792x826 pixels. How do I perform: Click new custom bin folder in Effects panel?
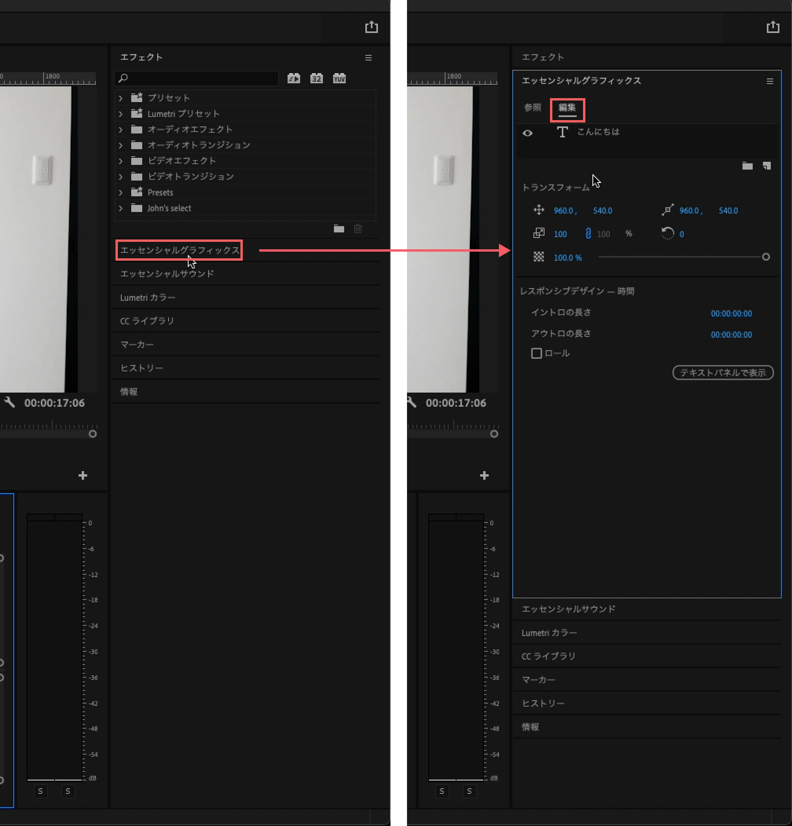click(339, 229)
